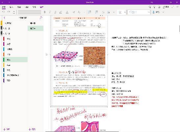Image resolution: width=180 pixels, height=132 pixels.
Task: Open the Draw (绘图) tab
Action: pos(19,7)
